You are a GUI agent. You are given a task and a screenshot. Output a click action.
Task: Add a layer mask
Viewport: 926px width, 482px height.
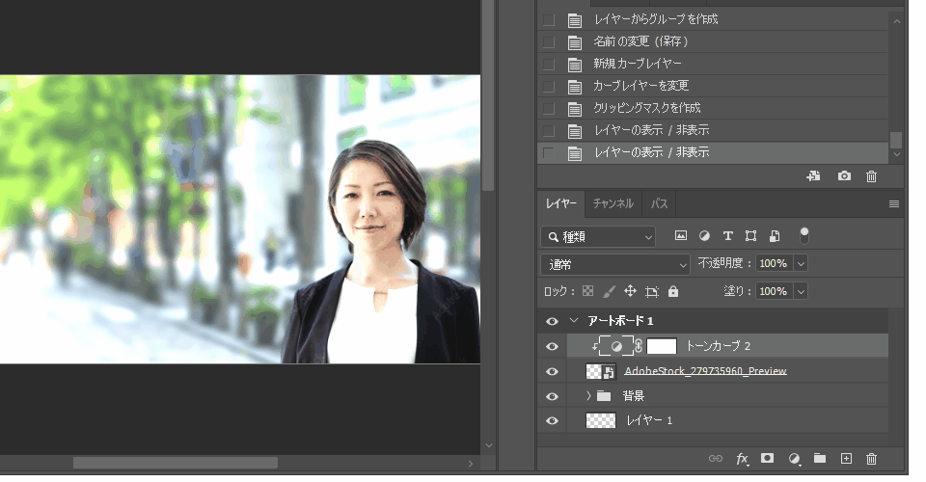point(767,458)
